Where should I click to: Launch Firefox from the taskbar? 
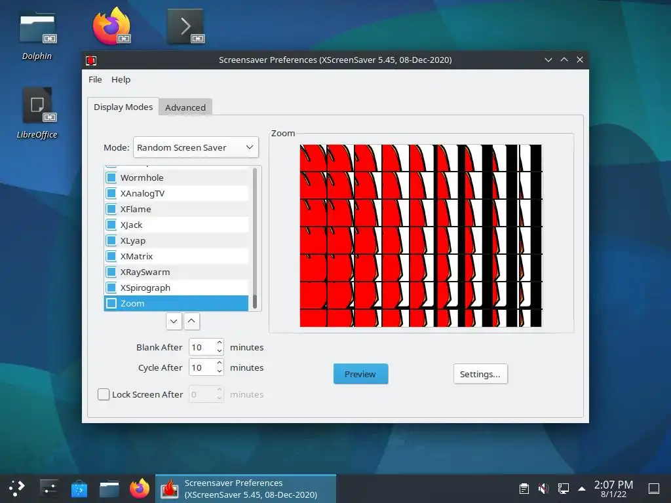pos(140,489)
